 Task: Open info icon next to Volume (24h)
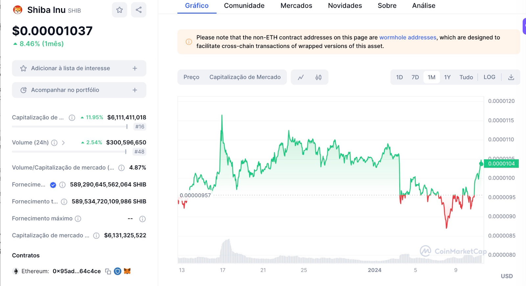tap(55, 143)
